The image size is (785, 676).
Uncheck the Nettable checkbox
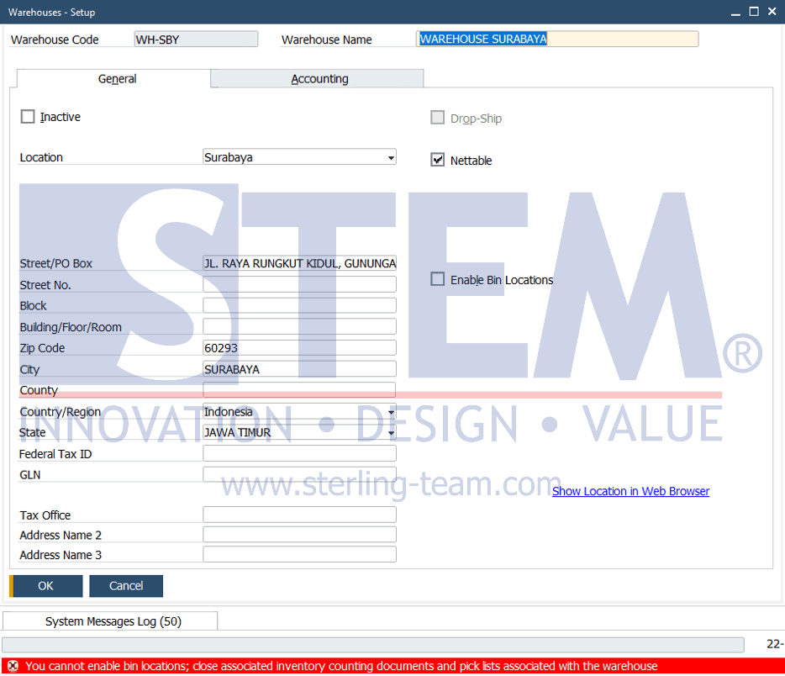(438, 160)
